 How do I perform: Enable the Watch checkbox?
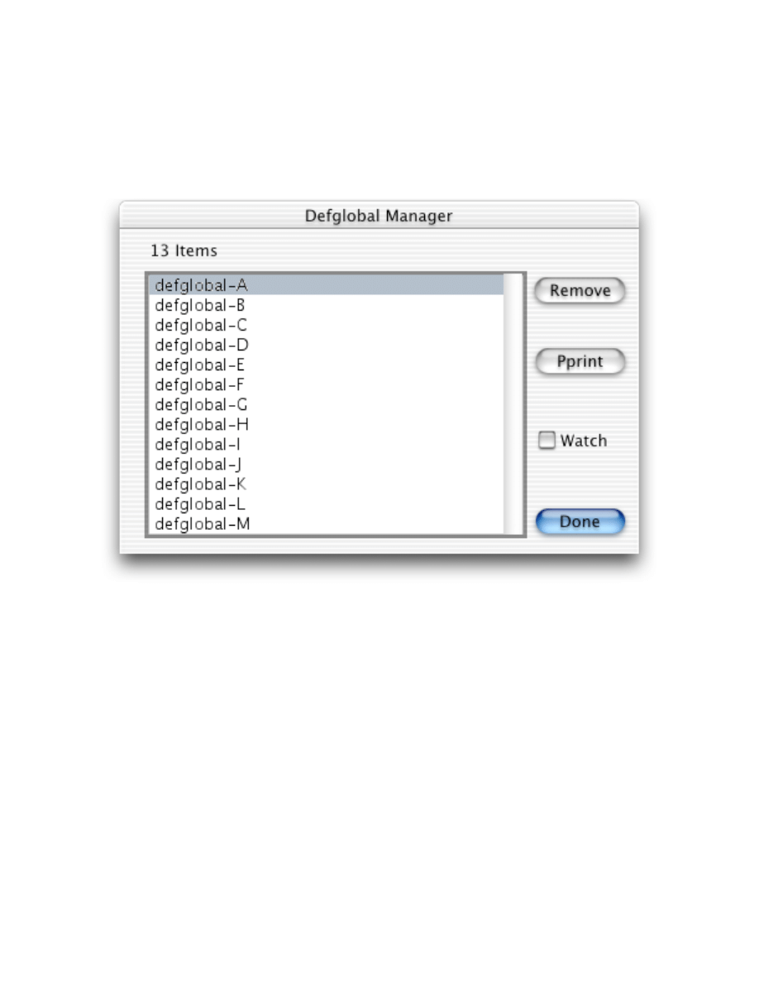coord(547,441)
